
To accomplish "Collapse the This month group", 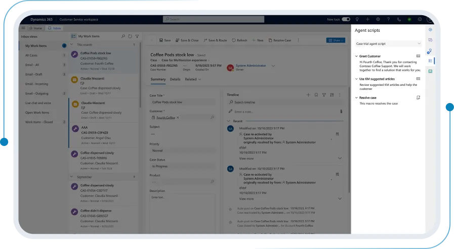I will pyautogui.click(x=71, y=44).
